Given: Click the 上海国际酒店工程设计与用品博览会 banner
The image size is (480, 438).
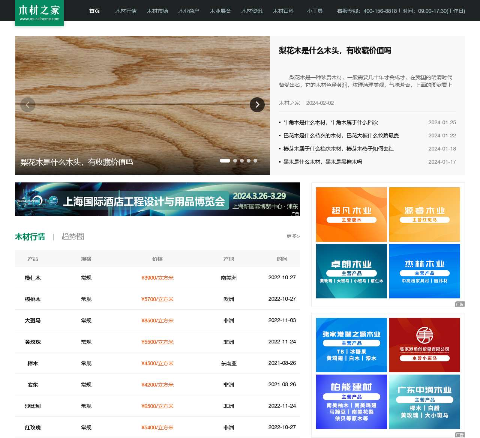Looking at the screenshot, I should (157, 199).
